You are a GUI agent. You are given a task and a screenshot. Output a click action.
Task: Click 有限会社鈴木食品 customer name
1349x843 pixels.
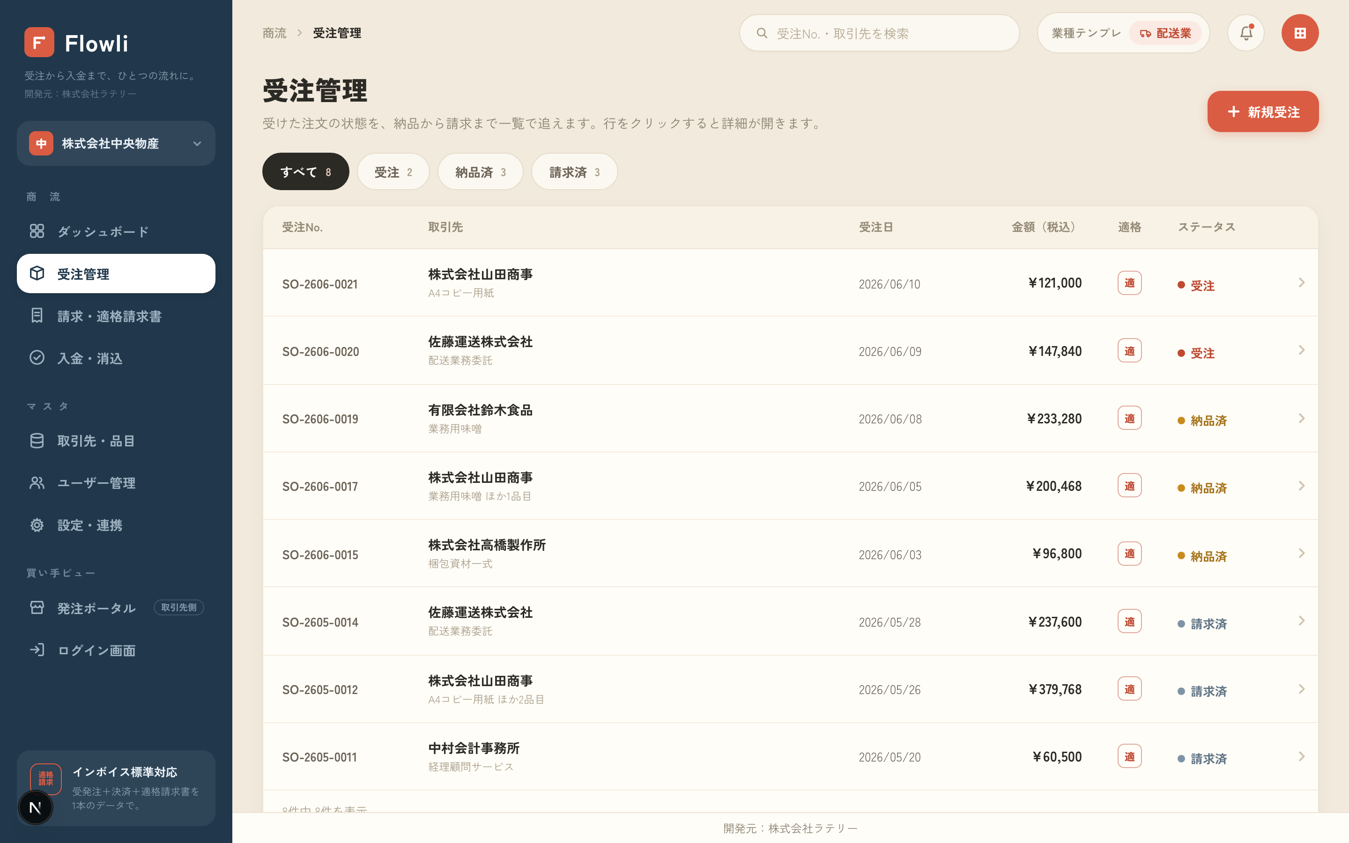[480, 410]
